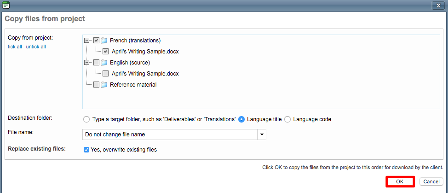
Task: Select the 'Language code' radio option
Action: [x=287, y=119]
